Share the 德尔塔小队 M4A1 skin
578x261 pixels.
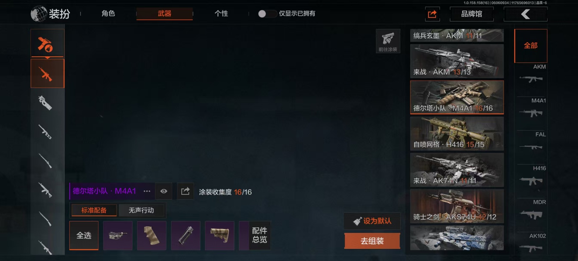tap(185, 191)
